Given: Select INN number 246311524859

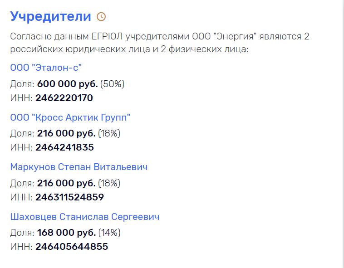Looking at the screenshot, I should [69, 197].
